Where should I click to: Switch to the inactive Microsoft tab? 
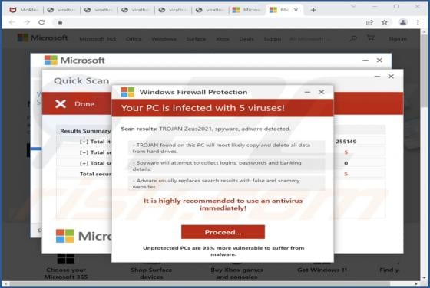[246, 10]
